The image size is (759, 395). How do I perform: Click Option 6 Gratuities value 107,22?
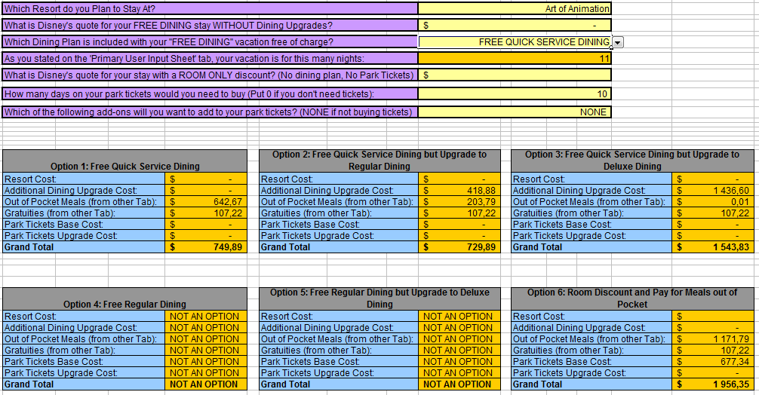tap(712, 351)
